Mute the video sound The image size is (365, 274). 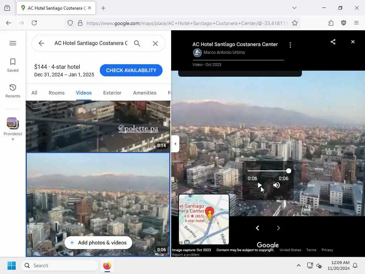pos(277,186)
